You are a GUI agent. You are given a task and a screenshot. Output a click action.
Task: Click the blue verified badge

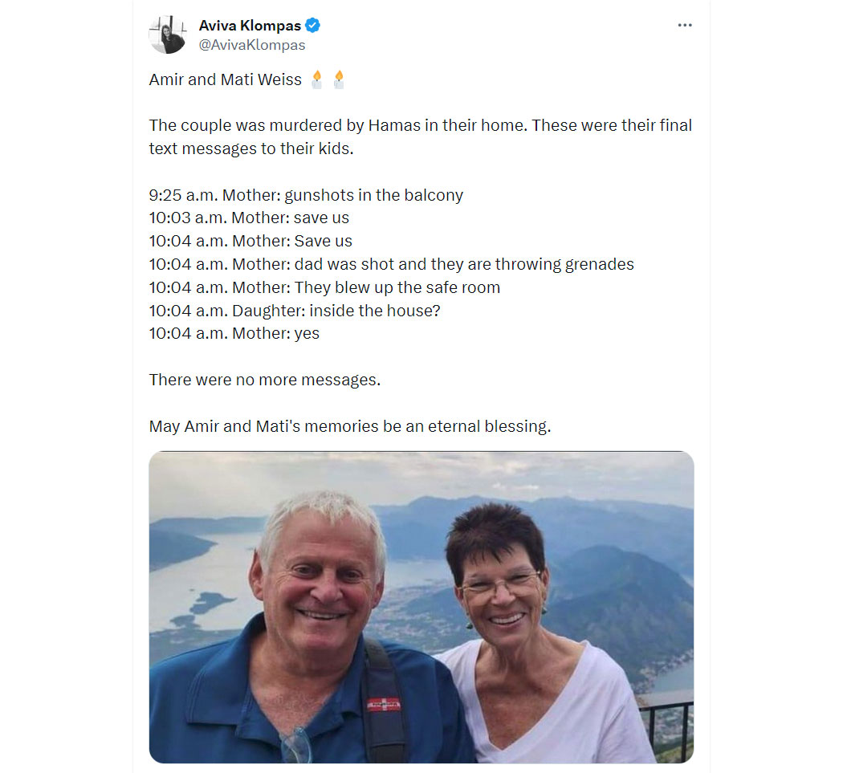312,25
